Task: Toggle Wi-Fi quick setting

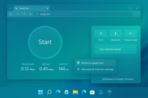Action: (x=101, y=33)
